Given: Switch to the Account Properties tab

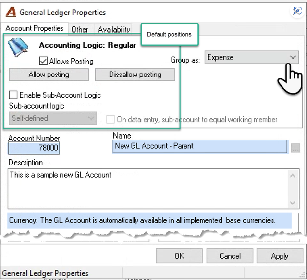Looking at the screenshot, I should coord(35,28).
